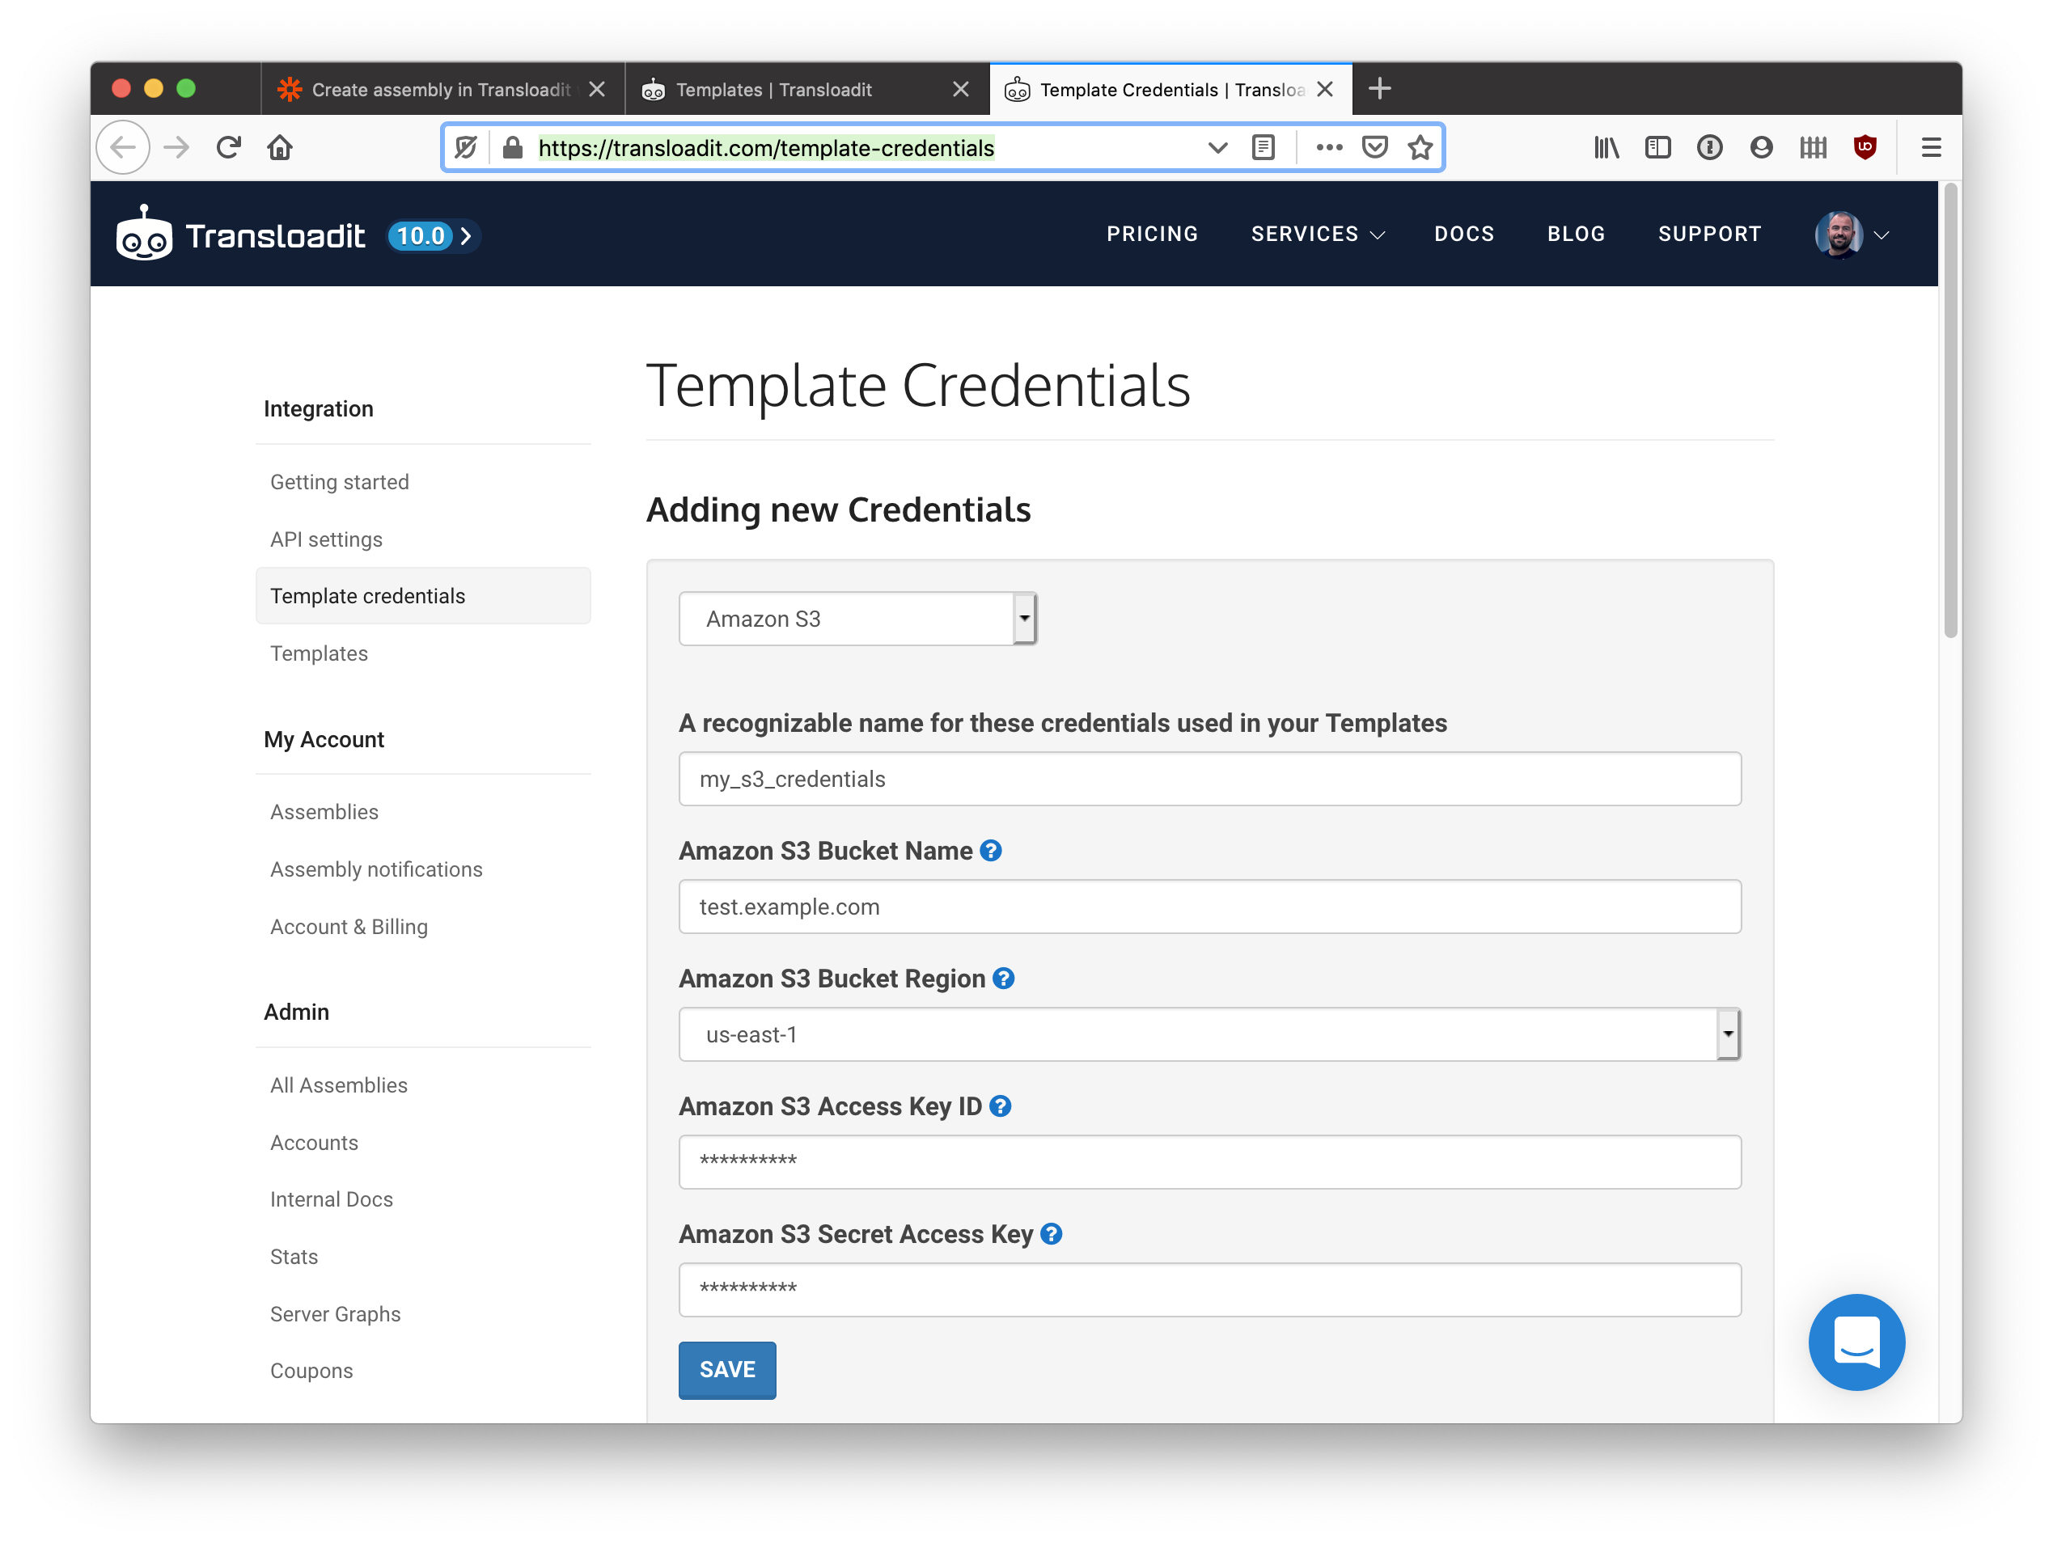Click the SAVE button

coord(726,1368)
